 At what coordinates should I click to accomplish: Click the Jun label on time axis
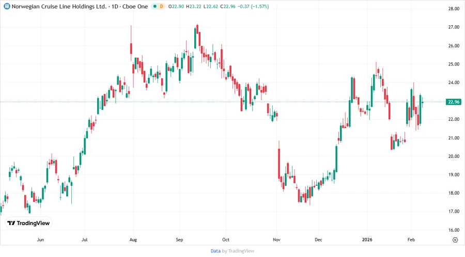click(40, 239)
